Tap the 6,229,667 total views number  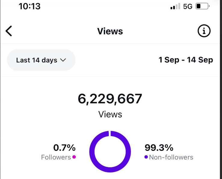click(110, 99)
